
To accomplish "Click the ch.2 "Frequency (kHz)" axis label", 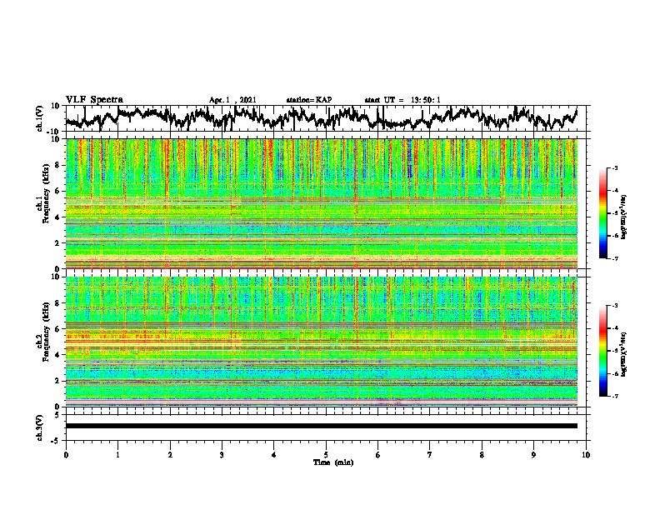I will [46, 332].
